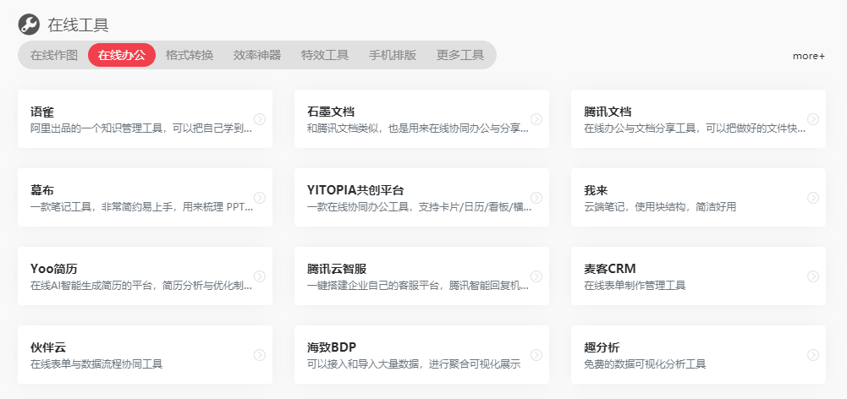Open the 格式转换 tab
The image size is (847, 399).
coord(190,55)
